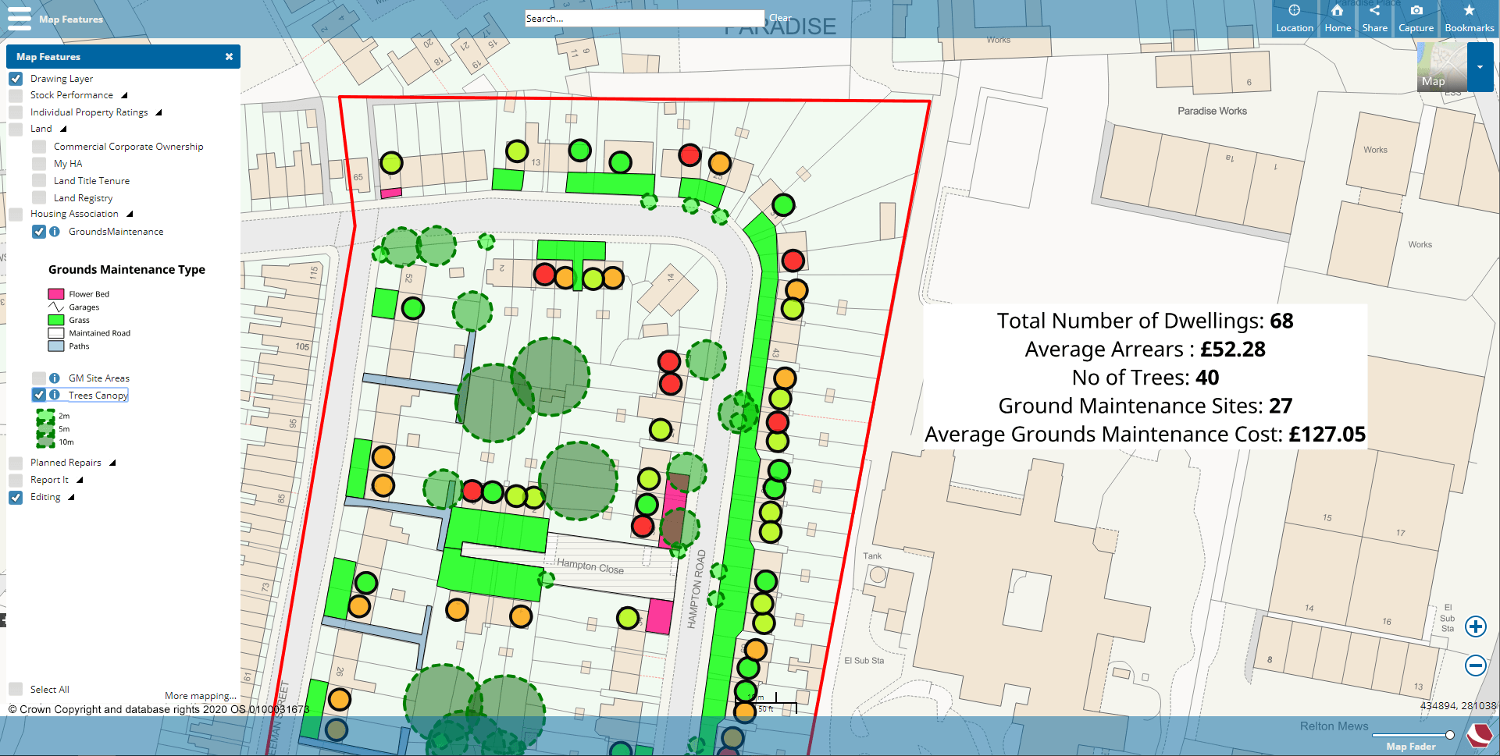The height and width of the screenshot is (756, 1500).
Task: Enable the Land Registry layer
Action: tap(39, 198)
